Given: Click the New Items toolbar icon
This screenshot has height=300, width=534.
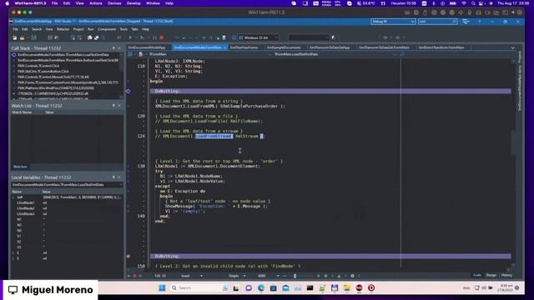Looking at the screenshot, I should point(15,37).
